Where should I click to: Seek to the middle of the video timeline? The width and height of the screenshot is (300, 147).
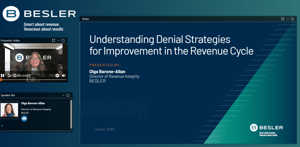point(34,80)
